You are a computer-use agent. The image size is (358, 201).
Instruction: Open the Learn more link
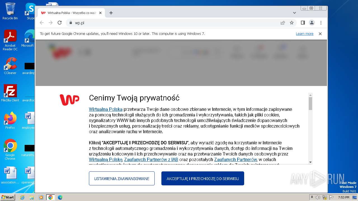coord(305,34)
